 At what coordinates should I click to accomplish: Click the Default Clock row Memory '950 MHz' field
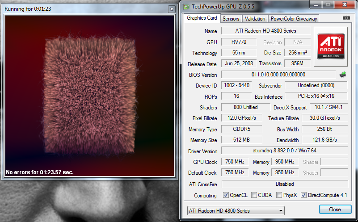click(285, 172)
